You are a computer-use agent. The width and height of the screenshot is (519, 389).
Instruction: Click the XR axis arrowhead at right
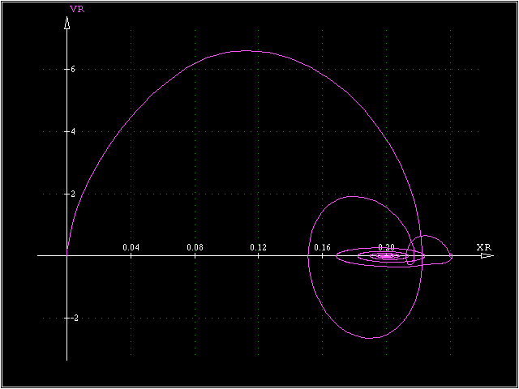pyautogui.click(x=487, y=256)
